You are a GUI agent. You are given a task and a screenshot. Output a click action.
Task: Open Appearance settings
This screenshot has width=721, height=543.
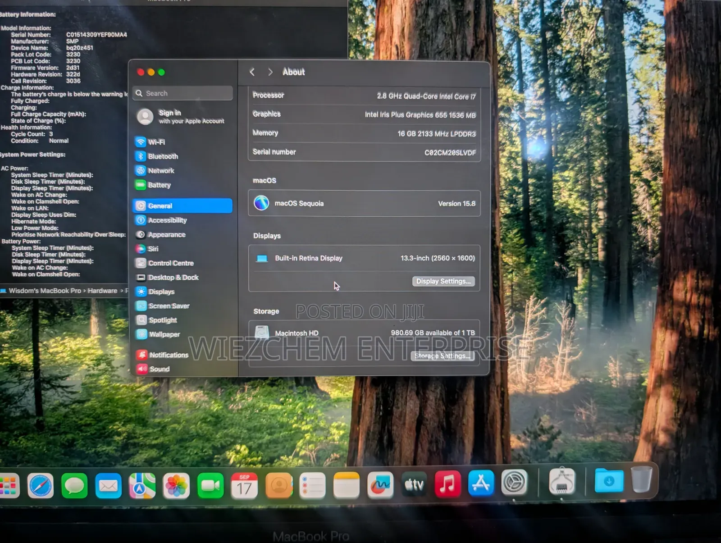[183, 235]
